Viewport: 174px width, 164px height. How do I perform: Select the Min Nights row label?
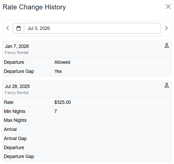15,111
